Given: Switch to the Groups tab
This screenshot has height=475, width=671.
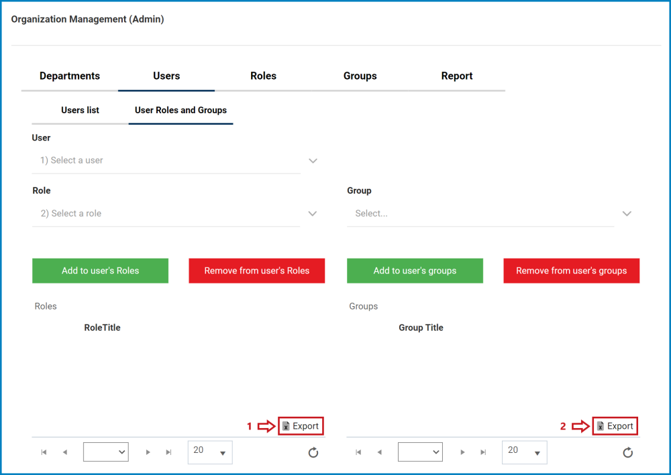Looking at the screenshot, I should pos(360,76).
